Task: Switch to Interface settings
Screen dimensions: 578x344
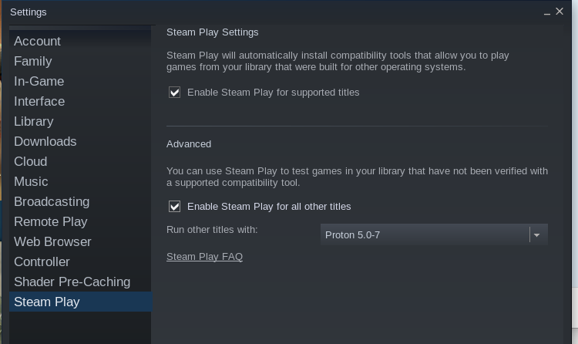Action: click(x=39, y=102)
